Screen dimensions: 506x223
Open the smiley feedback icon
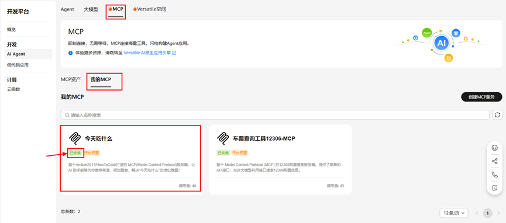[x=494, y=148]
